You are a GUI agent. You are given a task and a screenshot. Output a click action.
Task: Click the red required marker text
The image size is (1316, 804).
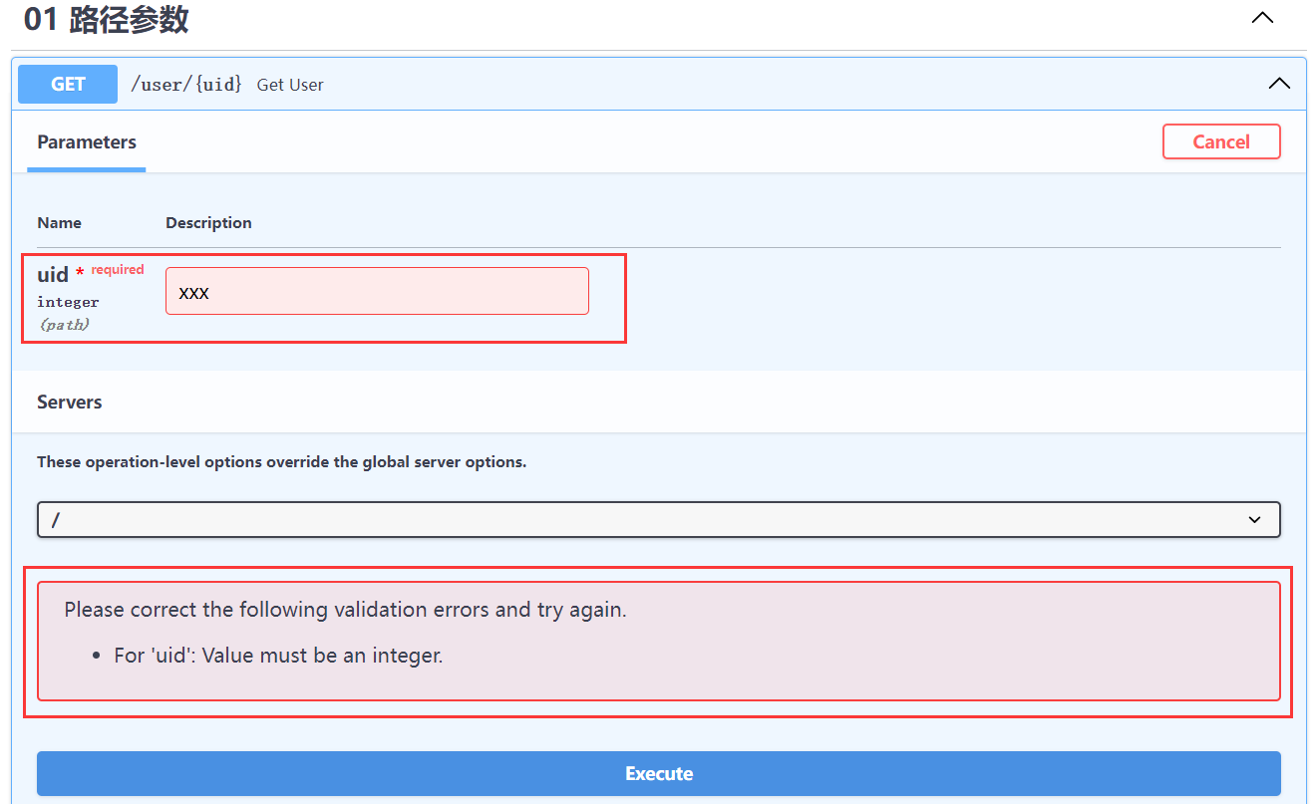[118, 270]
